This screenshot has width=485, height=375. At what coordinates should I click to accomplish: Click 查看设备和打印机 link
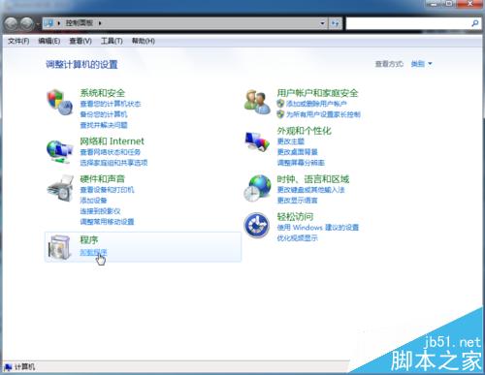point(107,190)
